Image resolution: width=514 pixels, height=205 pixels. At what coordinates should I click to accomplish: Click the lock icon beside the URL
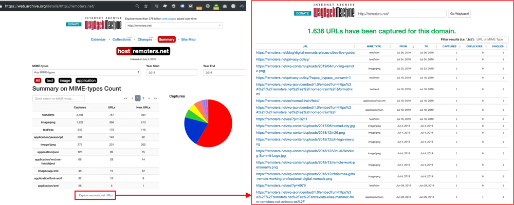(2, 6)
